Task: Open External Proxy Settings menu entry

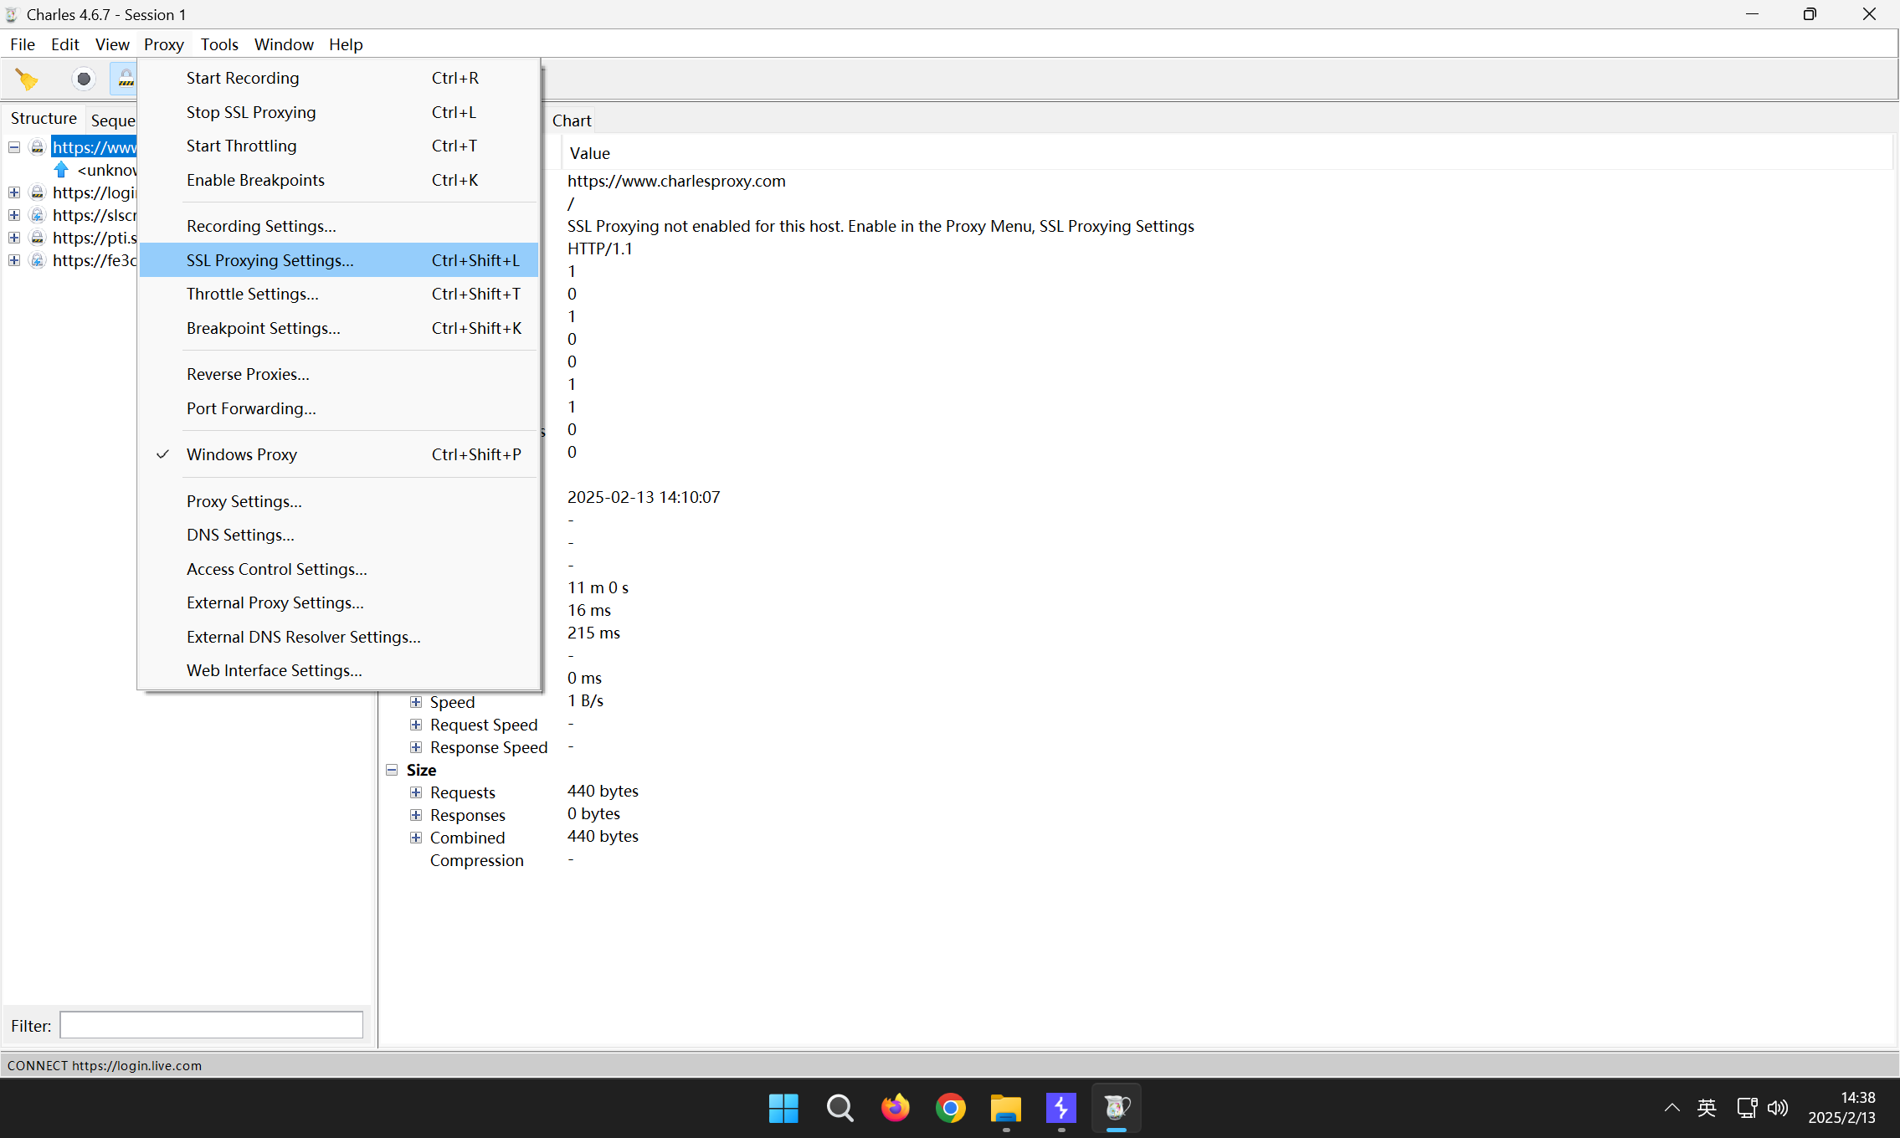Action: (x=275, y=602)
